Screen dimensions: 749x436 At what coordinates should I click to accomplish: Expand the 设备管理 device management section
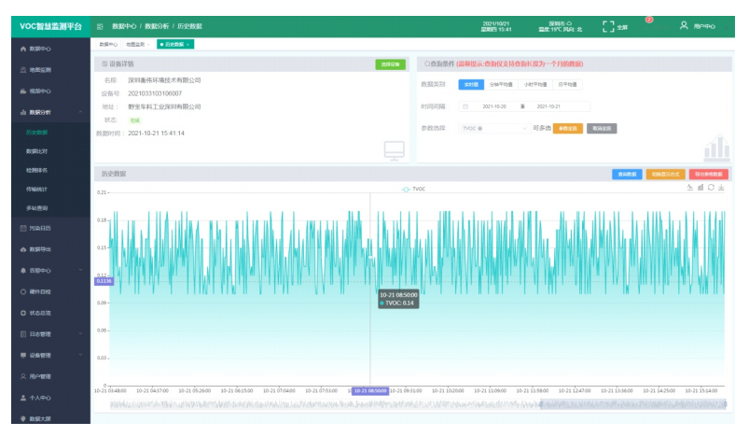[x=50, y=355]
